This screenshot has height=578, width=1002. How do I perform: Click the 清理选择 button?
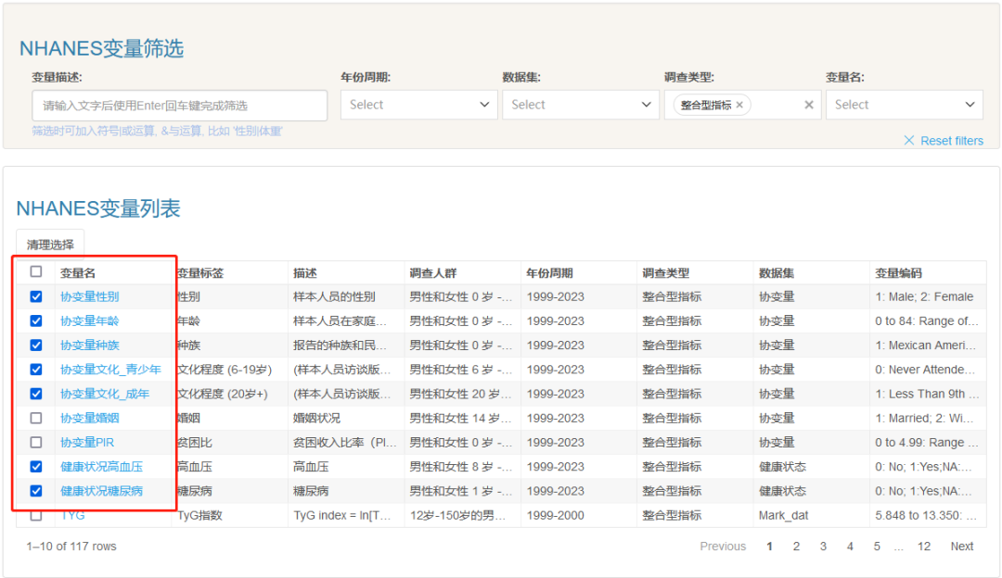click(50, 245)
